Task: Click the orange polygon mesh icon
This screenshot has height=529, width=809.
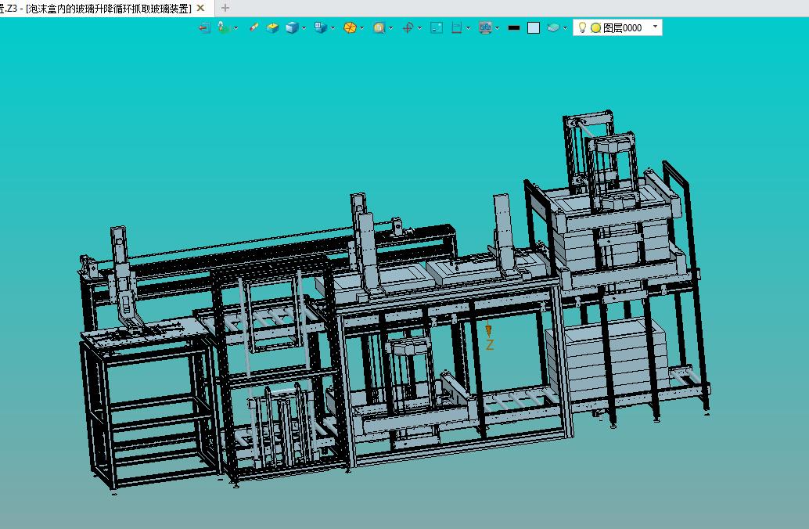Action: [350, 28]
